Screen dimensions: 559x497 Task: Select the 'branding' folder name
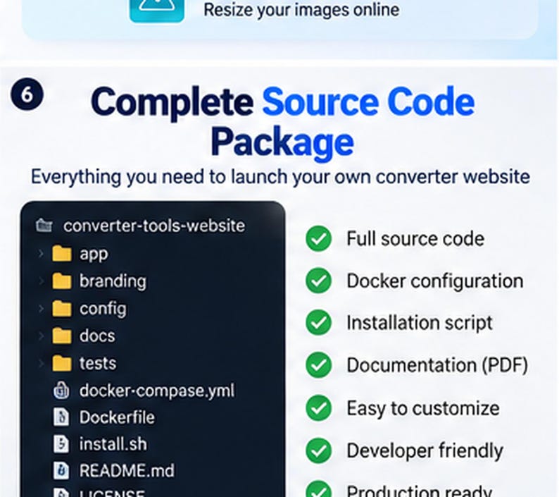click(113, 282)
